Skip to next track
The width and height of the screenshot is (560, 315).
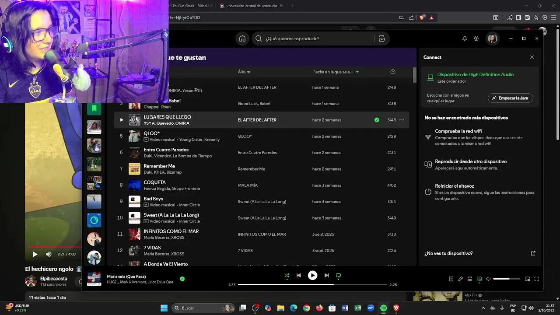[x=326, y=276]
